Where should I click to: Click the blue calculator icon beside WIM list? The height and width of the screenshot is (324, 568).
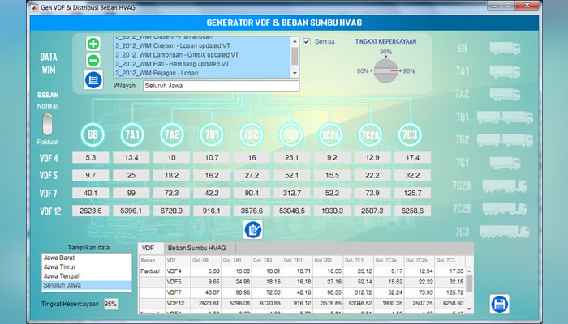tap(93, 79)
